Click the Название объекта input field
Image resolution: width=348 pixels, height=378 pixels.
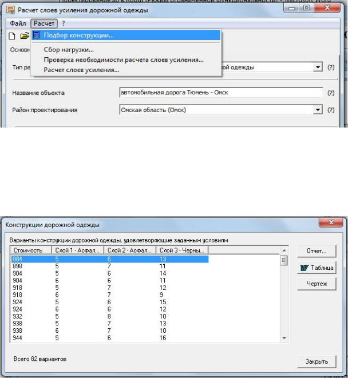point(221,93)
